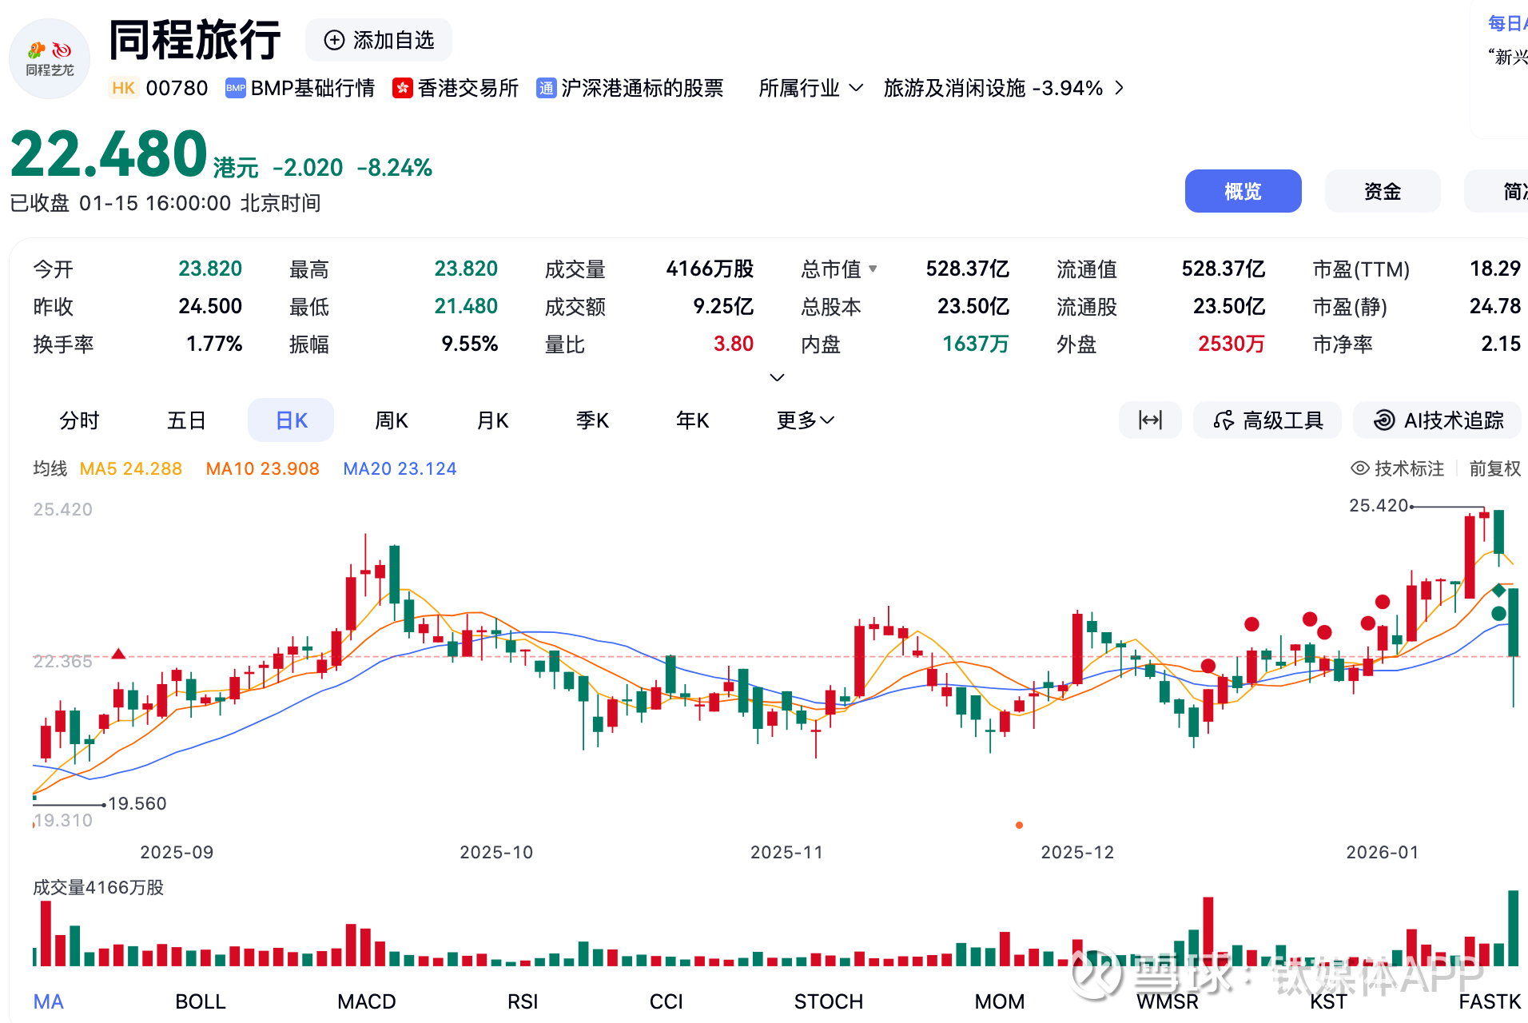Select the MACD indicator tab

coord(366,1001)
